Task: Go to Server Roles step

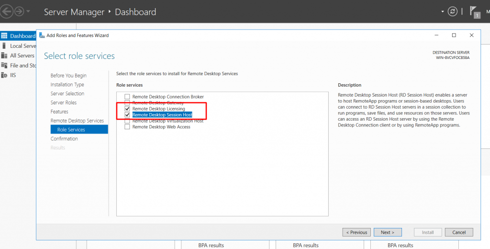Action: [x=64, y=102]
